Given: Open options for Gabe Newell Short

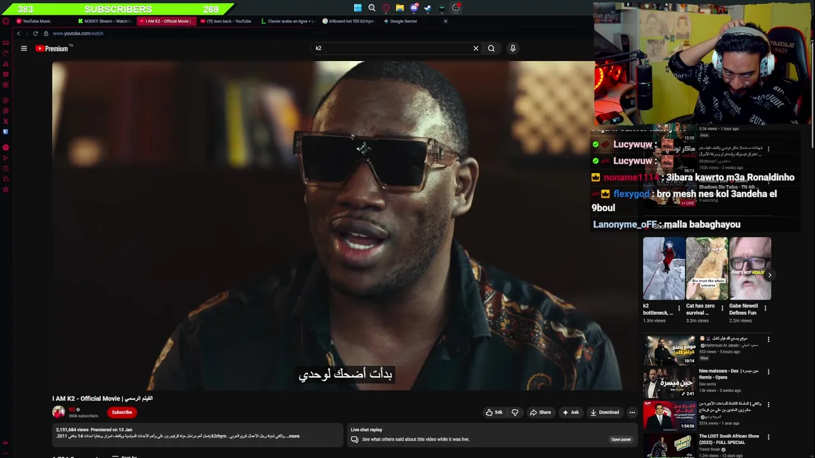Looking at the screenshot, I should 765,309.
